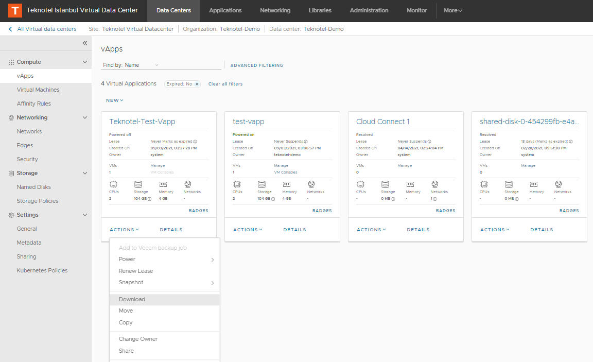Screen dimensions: 593x362
Task: Open the Libraries tab
Action: 320,11
